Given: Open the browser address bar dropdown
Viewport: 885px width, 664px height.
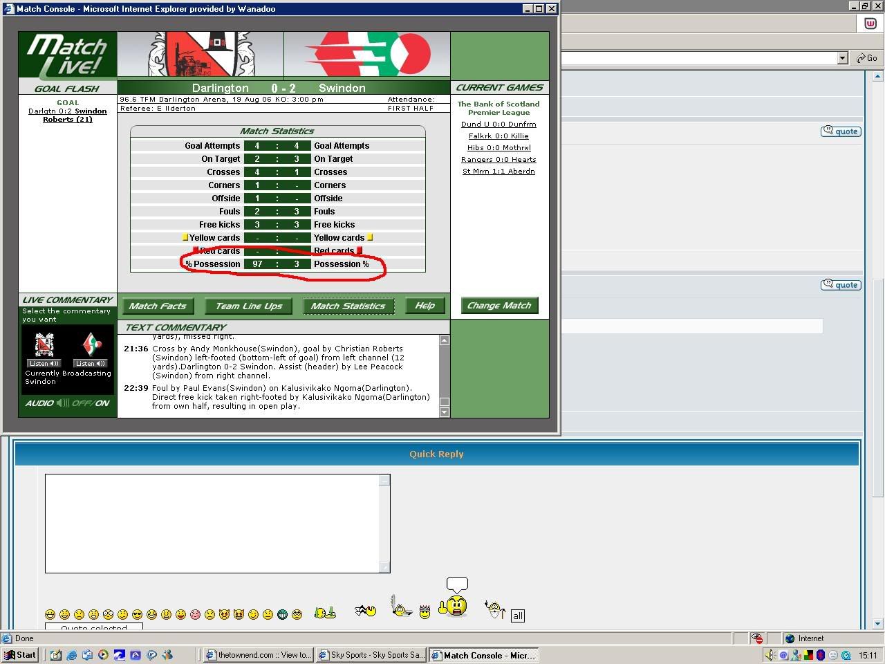Looking at the screenshot, I should 842,58.
